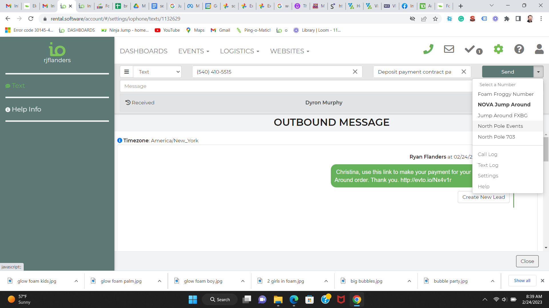Click the Create New Lead button

(483, 197)
